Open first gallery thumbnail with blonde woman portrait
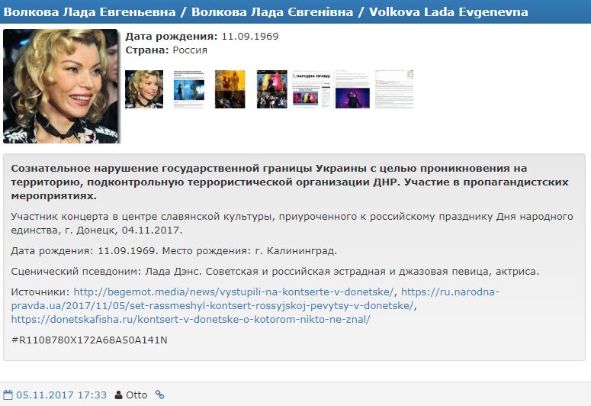This screenshot has width=591, height=406. click(144, 89)
